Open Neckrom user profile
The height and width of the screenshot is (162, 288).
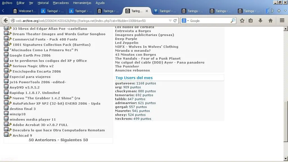click(124, 119)
